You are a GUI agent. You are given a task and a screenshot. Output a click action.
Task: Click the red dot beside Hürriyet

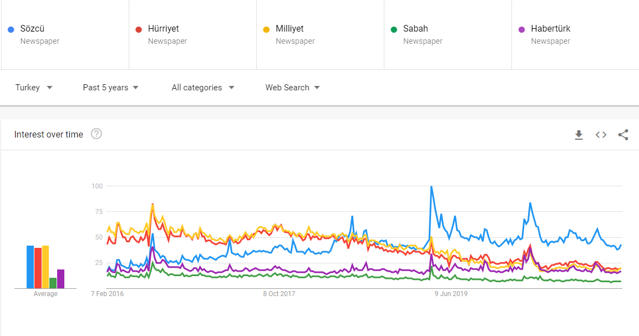[x=139, y=29]
